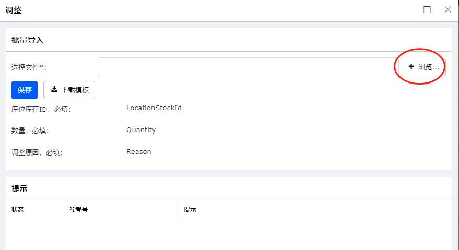
Task: Click the plus icon beside 浏览
Action: [x=411, y=67]
